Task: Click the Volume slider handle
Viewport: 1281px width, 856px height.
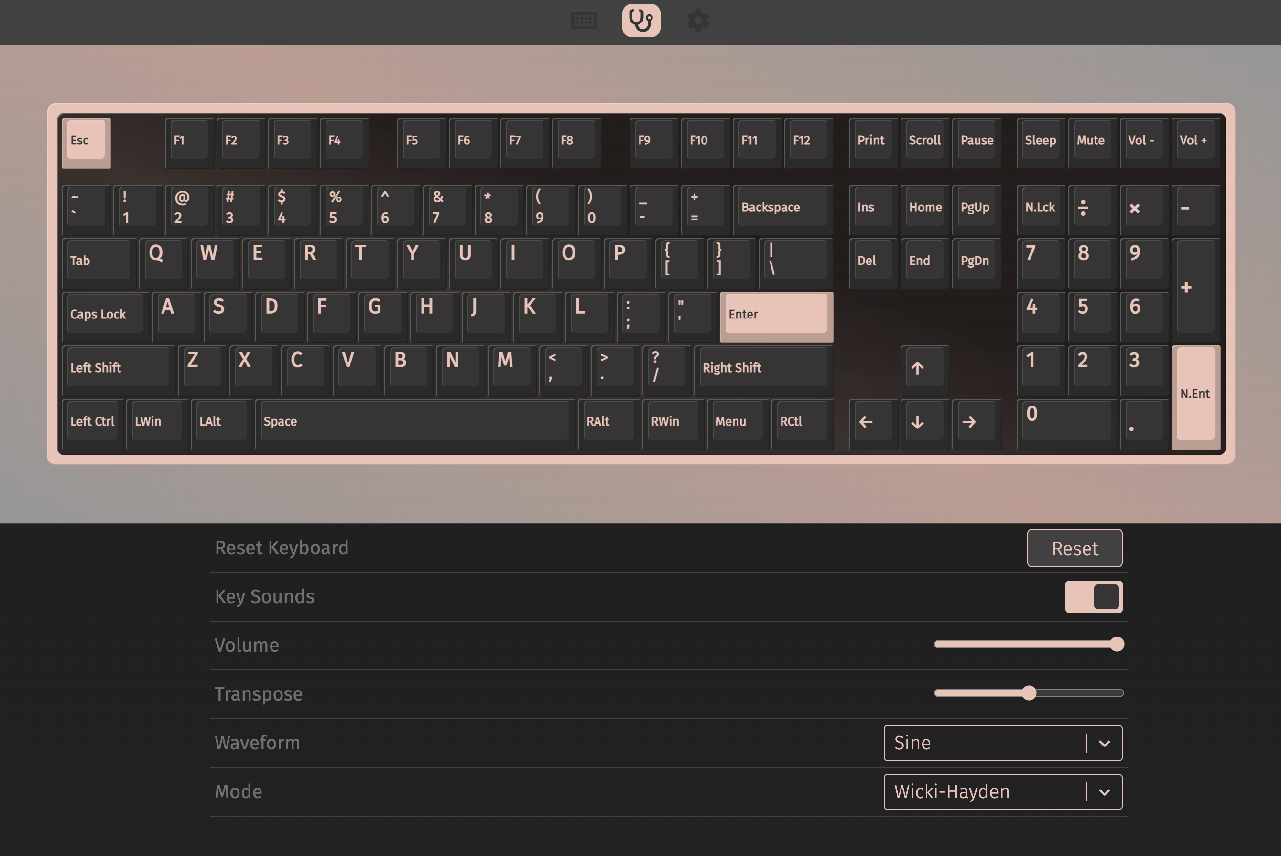Action: point(1118,644)
